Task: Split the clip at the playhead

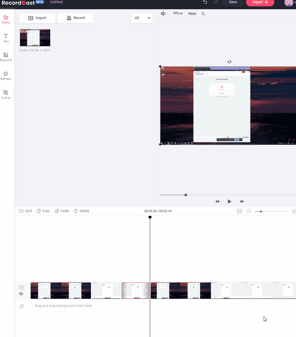Action: (25, 211)
